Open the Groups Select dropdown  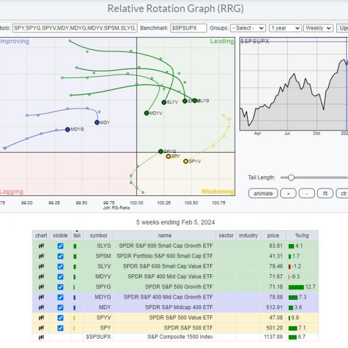tap(248, 28)
